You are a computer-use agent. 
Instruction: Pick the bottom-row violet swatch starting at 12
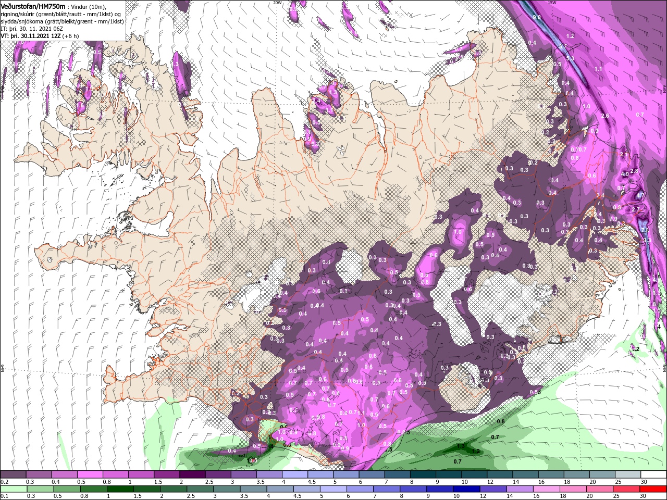click(494, 489)
